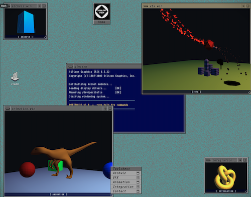Click the Copyright Silicon Graphics line in the terminal
The height and width of the screenshot is (197, 251).
click(x=102, y=76)
